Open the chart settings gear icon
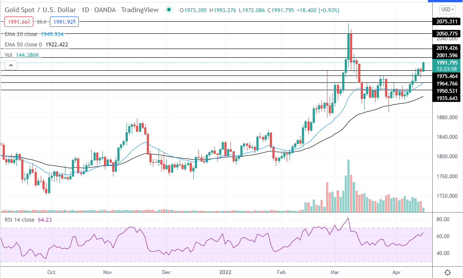Screen dimensions: 463x278 tap(447, 272)
